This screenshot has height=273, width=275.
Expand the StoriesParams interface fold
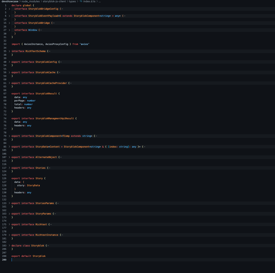click(9, 203)
